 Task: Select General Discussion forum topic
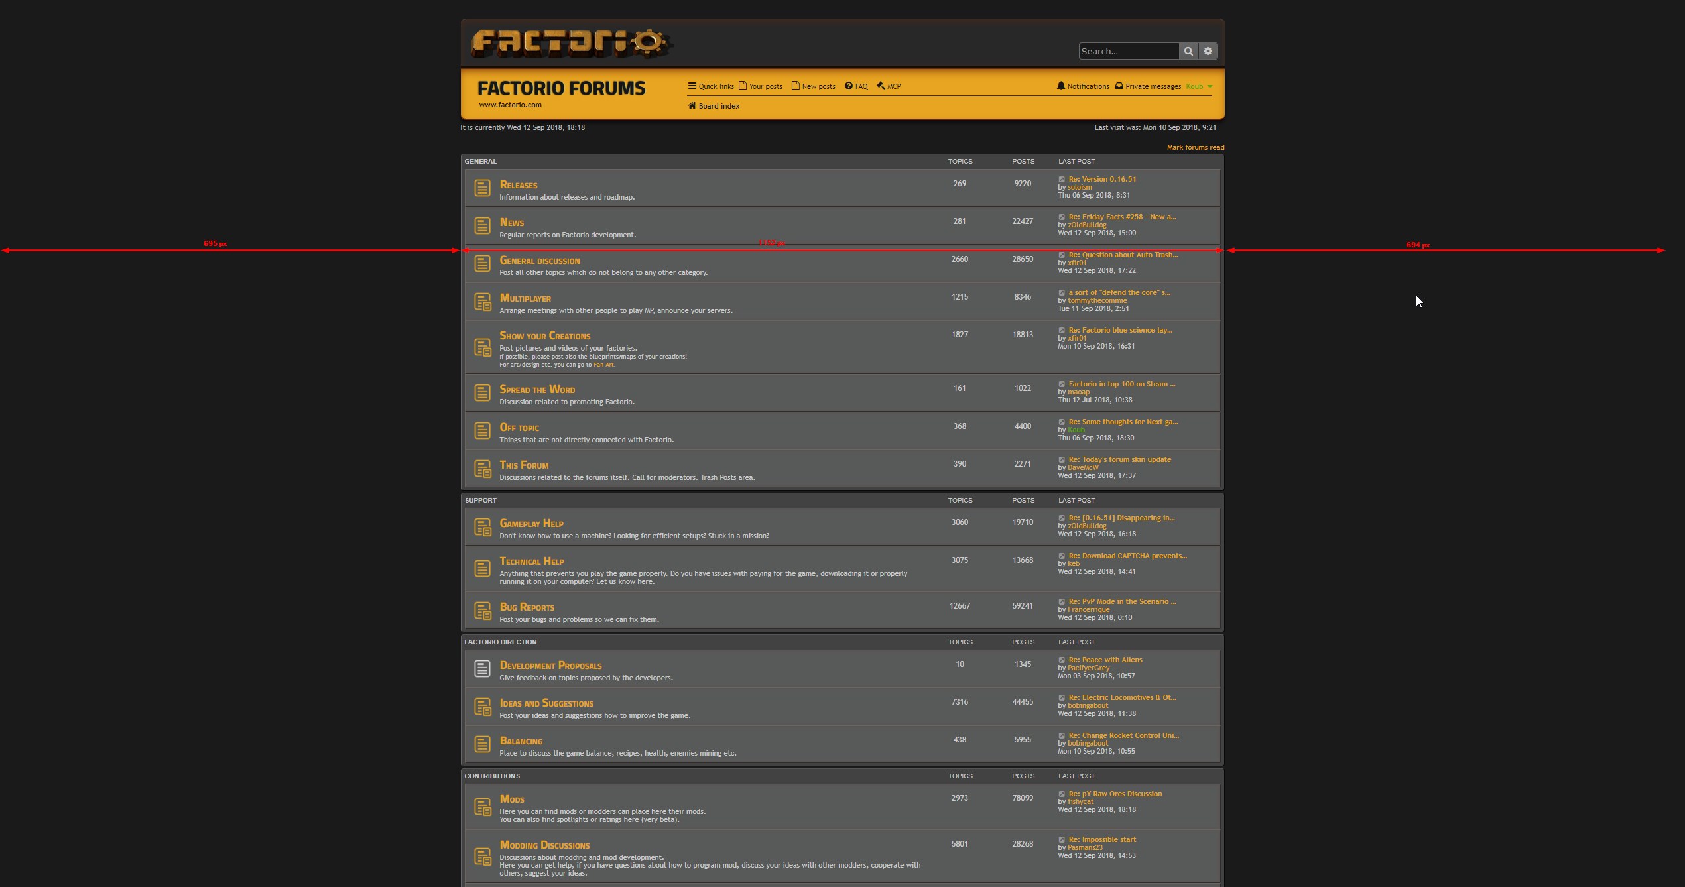[x=539, y=260]
